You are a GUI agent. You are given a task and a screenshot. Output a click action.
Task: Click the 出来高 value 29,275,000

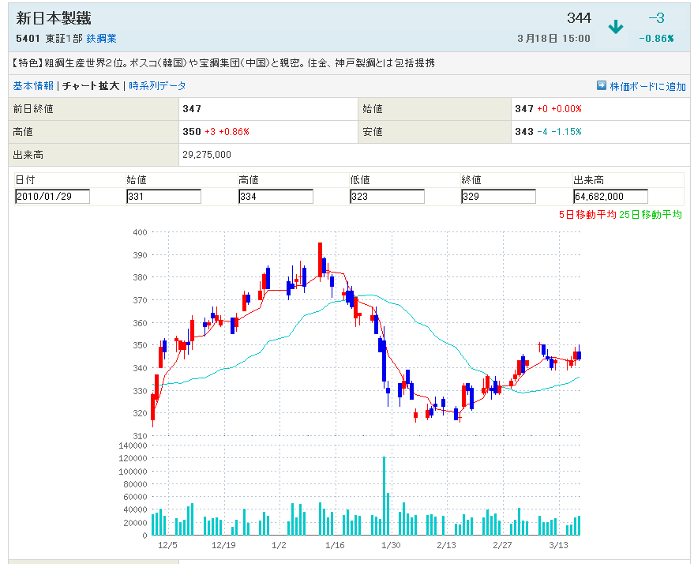(207, 155)
